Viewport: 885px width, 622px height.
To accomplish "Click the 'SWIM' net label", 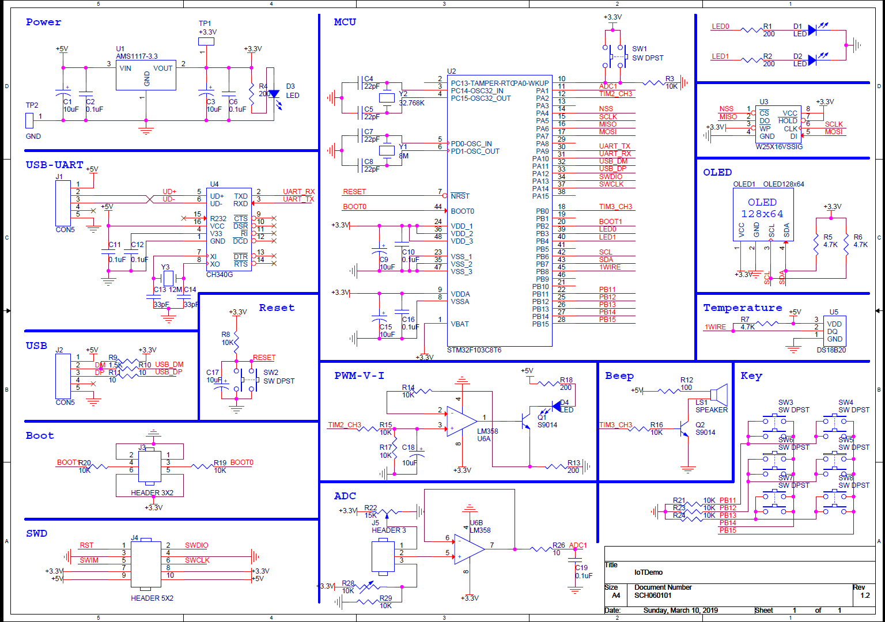I will pos(89,560).
